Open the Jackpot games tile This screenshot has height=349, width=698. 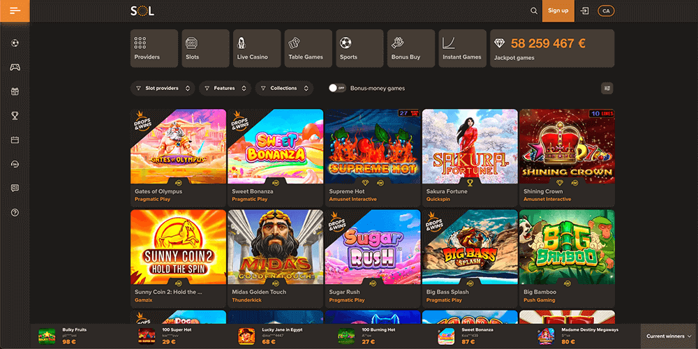coord(552,49)
